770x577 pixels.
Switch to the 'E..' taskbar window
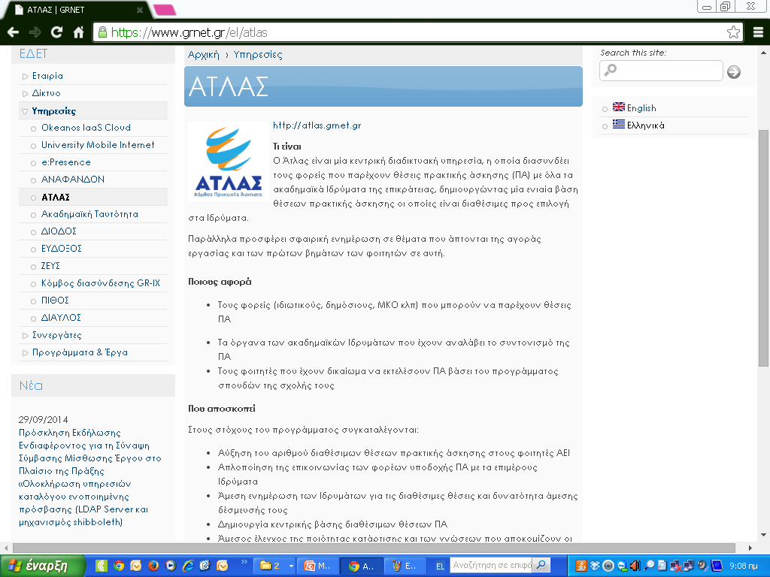405,566
